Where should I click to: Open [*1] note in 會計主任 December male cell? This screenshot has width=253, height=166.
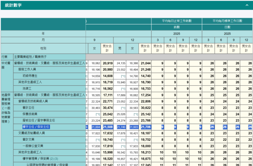(x=123, y=108)
